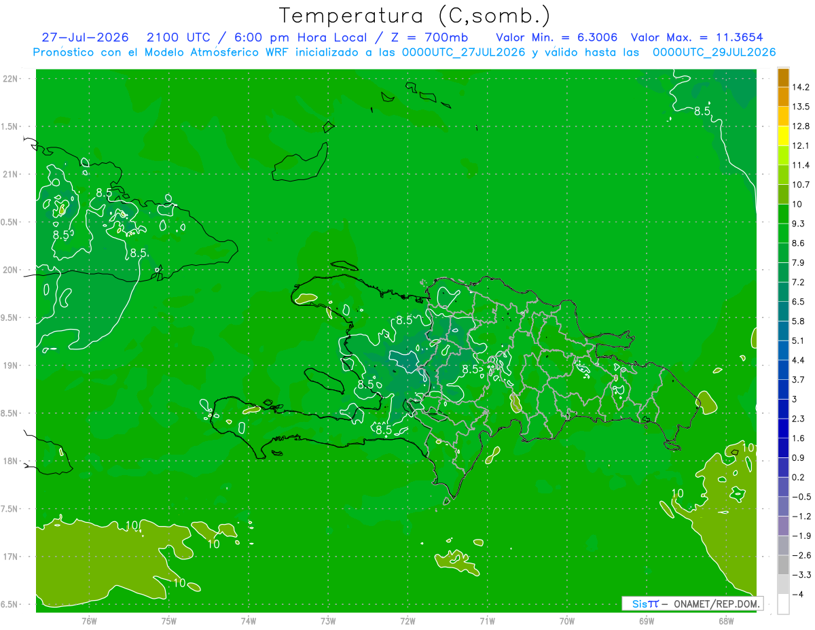Screen dimensions: 815x630
Task: Click the '70W' longitude axis label
Action: tap(567, 620)
